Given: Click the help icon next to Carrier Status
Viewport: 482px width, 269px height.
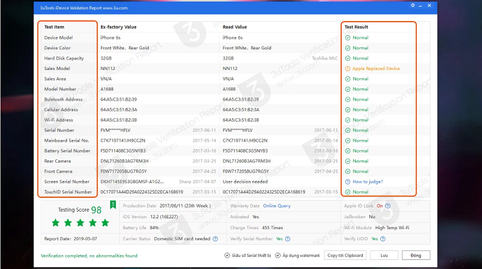Looking at the screenshot, I should (x=215, y=239).
